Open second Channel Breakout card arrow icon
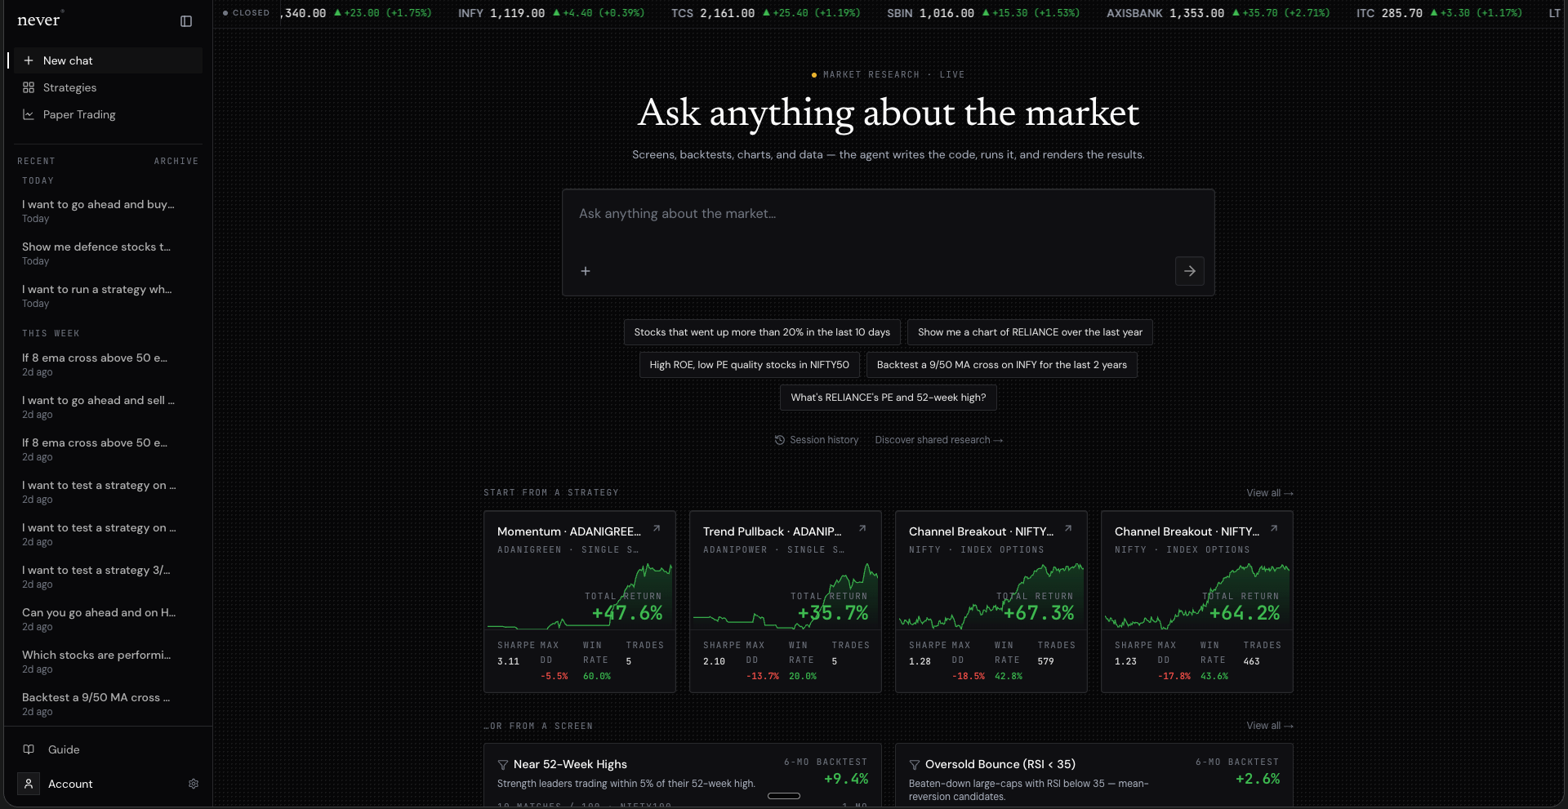 (1274, 529)
